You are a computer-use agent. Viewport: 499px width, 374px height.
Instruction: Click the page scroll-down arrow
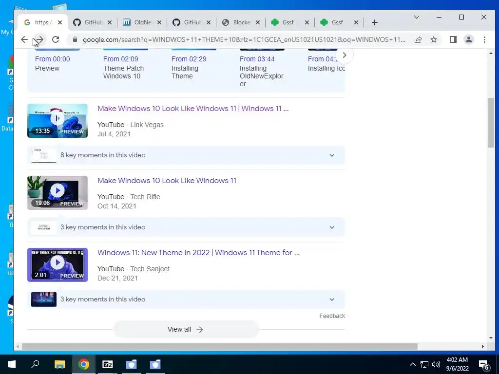(x=490, y=338)
